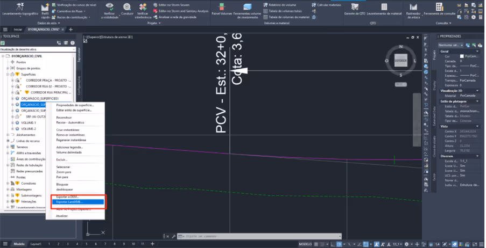Open Bacias de contribuição dropdown
The height and width of the screenshot is (248, 486).
(x=71, y=17)
